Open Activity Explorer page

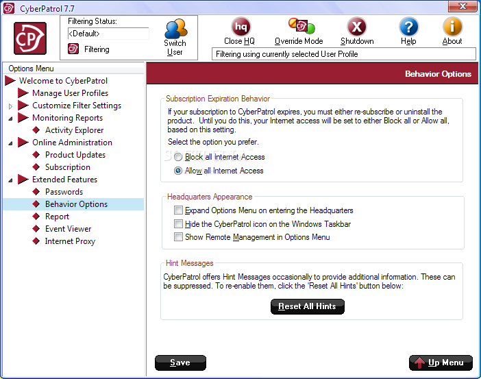(74, 130)
